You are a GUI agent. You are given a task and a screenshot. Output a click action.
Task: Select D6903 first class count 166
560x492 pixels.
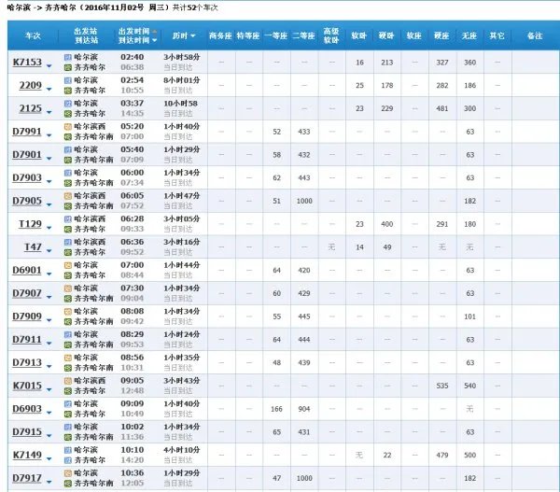tap(276, 409)
